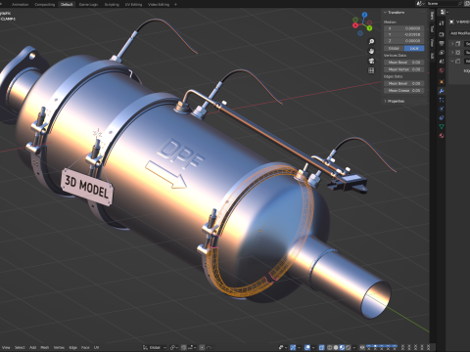Click the first modifier's type icon
Viewport: 470px width, 352px height.
pyautogui.click(x=458, y=44)
